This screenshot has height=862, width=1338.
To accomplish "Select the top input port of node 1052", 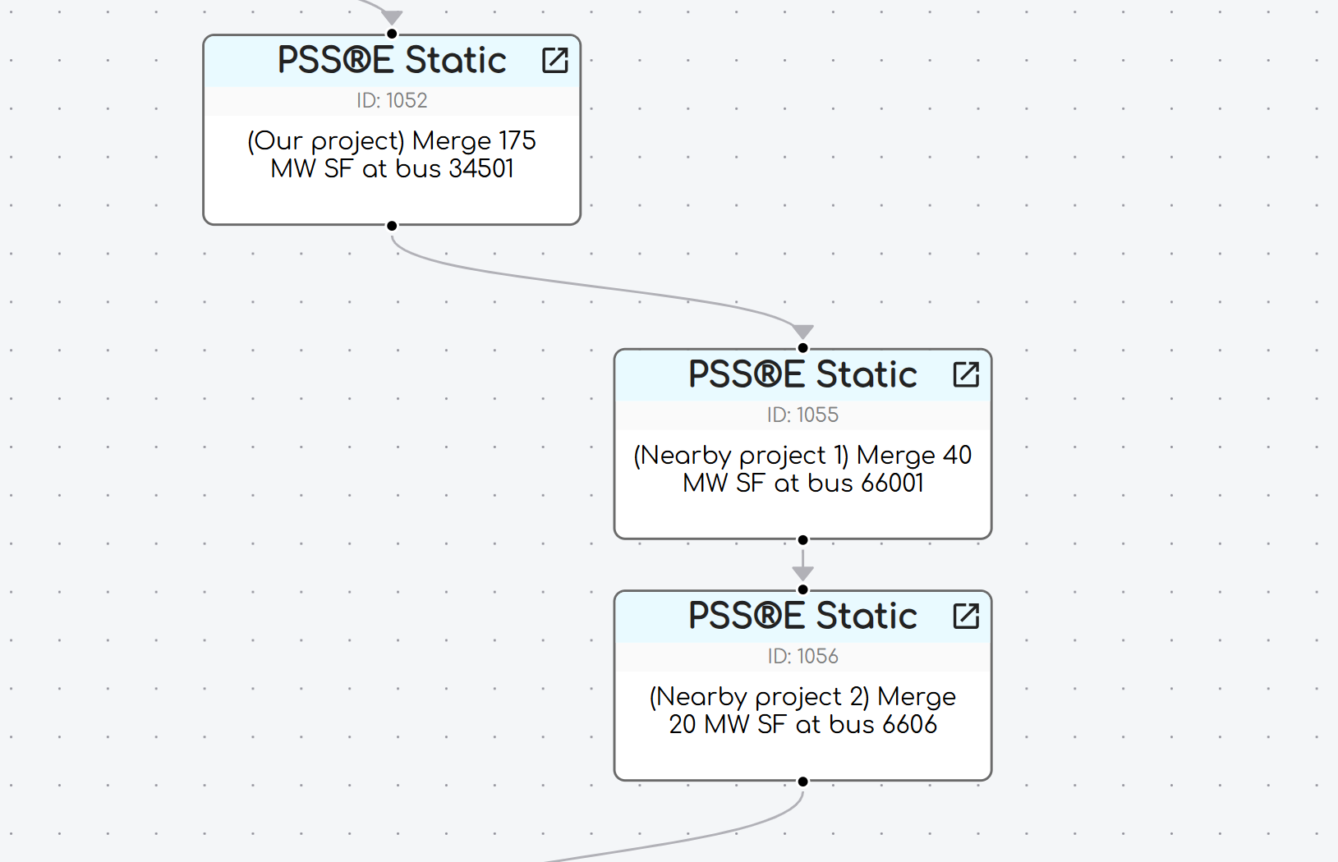I will (x=392, y=34).
